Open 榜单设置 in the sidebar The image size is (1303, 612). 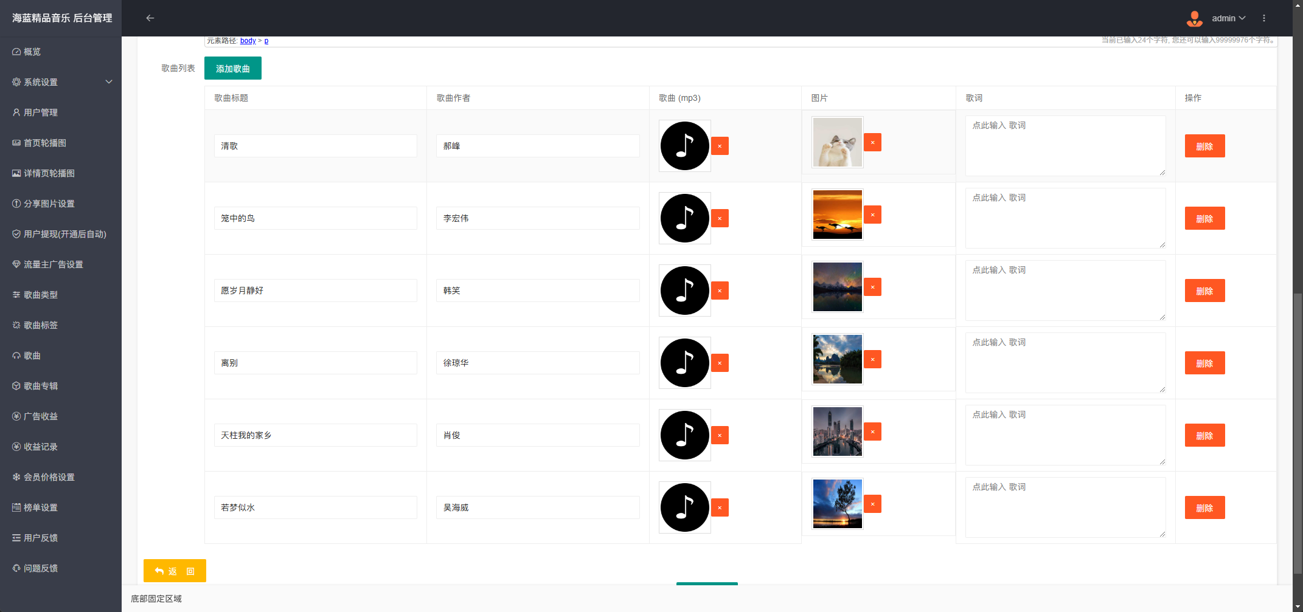tap(61, 507)
